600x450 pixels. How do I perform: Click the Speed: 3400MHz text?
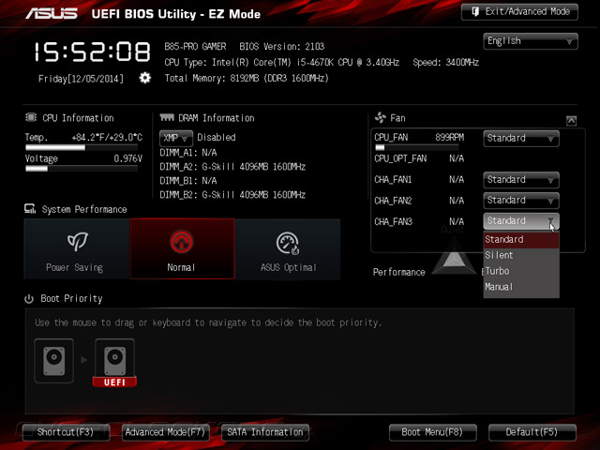(446, 63)
